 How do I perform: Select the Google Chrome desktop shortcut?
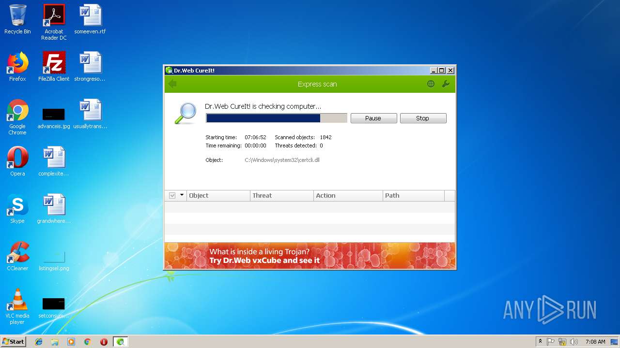(17, 117)
